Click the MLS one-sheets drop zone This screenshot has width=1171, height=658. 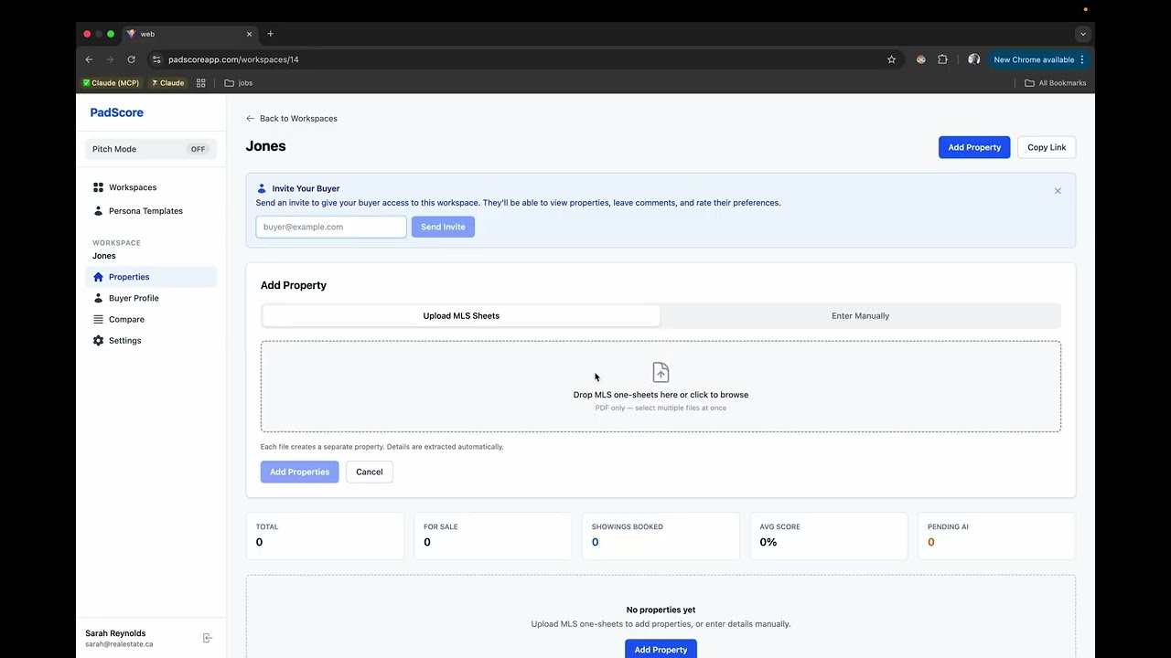click(661, 387)
